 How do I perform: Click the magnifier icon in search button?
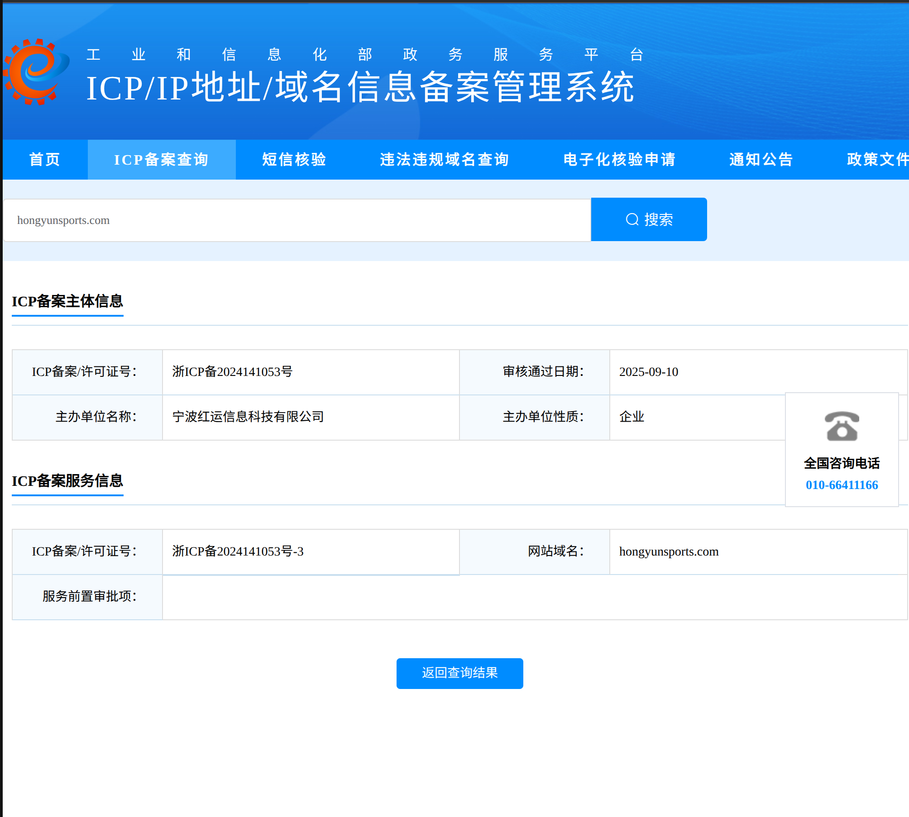632,219
